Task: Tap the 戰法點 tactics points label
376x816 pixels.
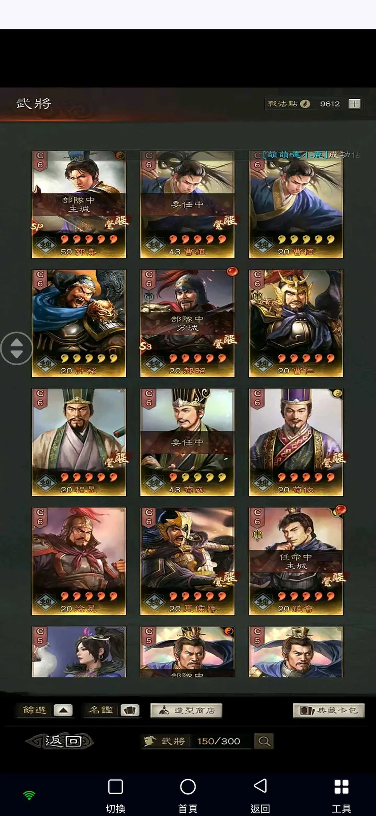Action: click(x=282, y=104)
